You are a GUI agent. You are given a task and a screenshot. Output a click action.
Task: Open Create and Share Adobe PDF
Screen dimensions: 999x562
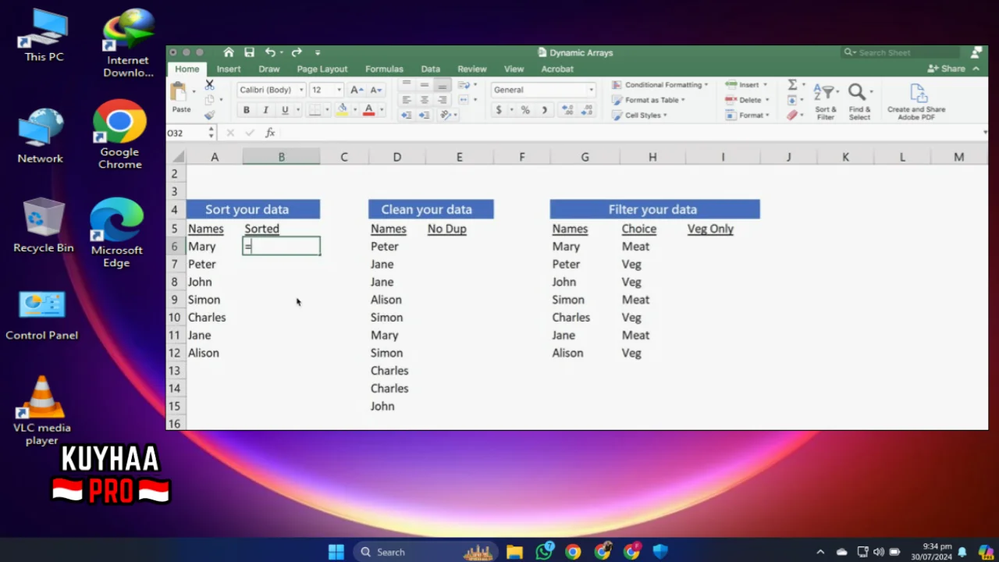pos(916,101)
